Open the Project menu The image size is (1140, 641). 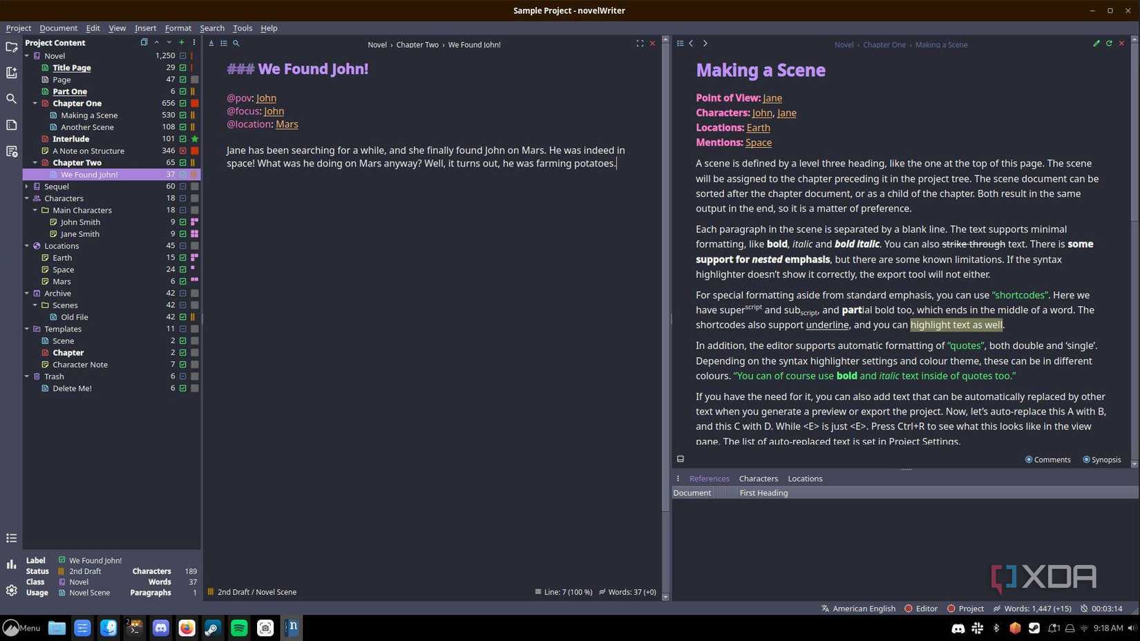click(x=19, y=28)
